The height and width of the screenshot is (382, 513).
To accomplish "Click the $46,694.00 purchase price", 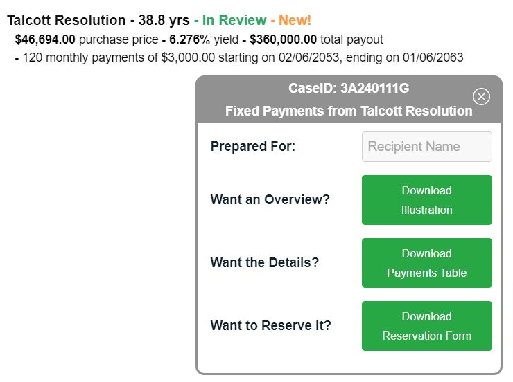I will [x=45, y=39].
